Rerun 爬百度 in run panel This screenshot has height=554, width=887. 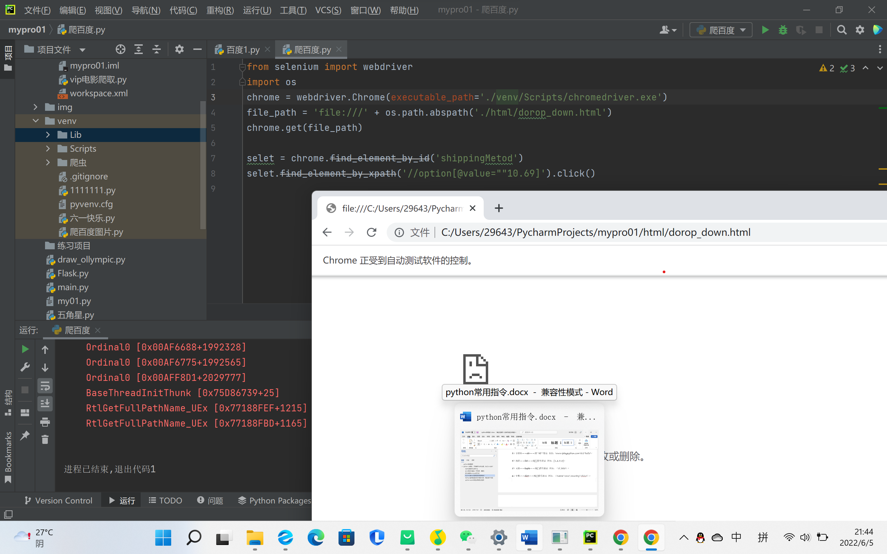[x=25, y=349]
